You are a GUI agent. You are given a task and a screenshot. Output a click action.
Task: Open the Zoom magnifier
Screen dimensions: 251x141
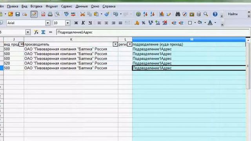click(x=206, y=14)
